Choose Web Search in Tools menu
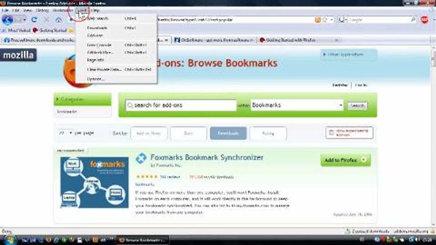Viewport: 436px width, 245px height. [x=116, y=18]
